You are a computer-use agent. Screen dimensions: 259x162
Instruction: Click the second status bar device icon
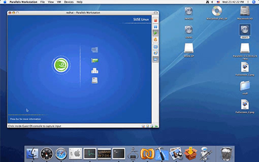point(147,126)
